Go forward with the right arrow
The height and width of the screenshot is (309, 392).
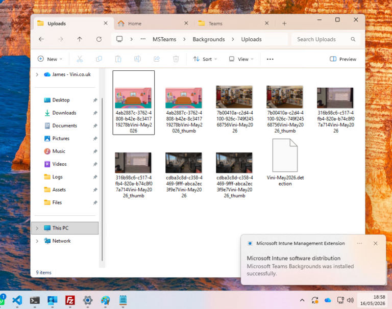coord(61,39)
